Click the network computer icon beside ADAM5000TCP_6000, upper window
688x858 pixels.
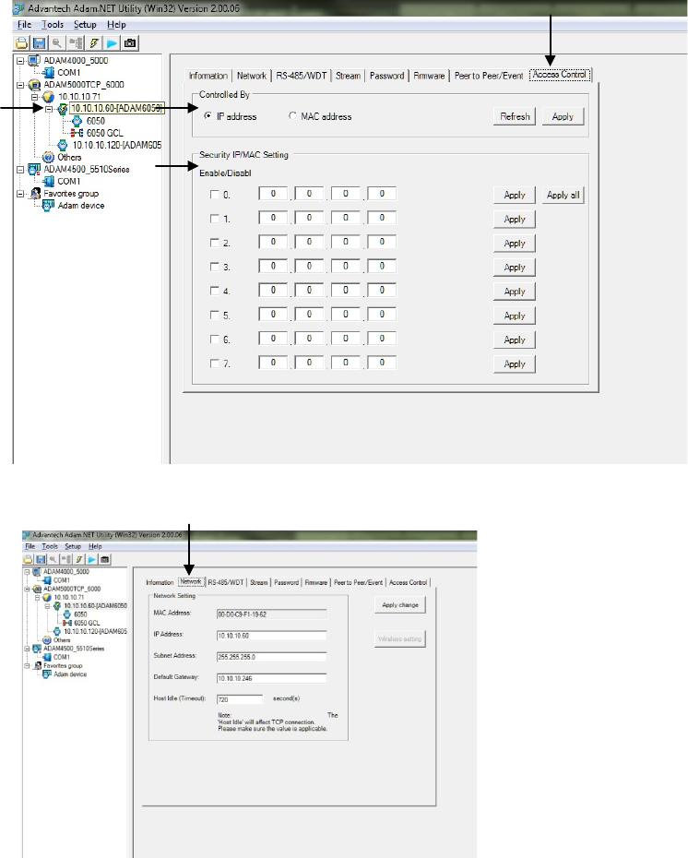click(34, 85)
